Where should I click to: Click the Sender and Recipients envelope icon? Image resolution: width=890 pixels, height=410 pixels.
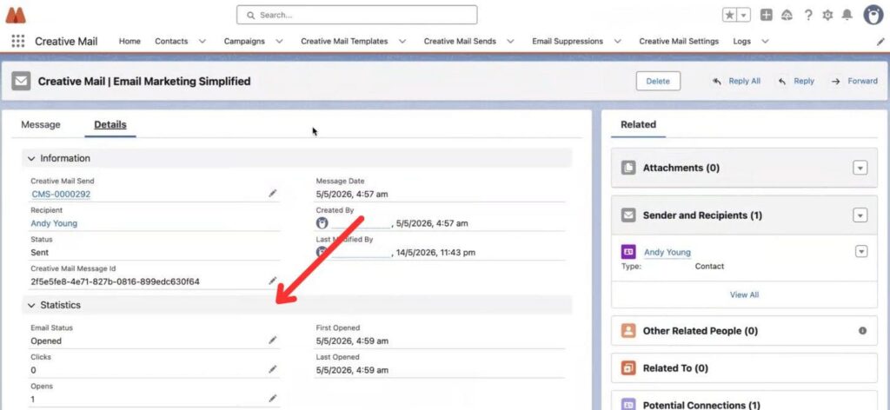point(628,215)
